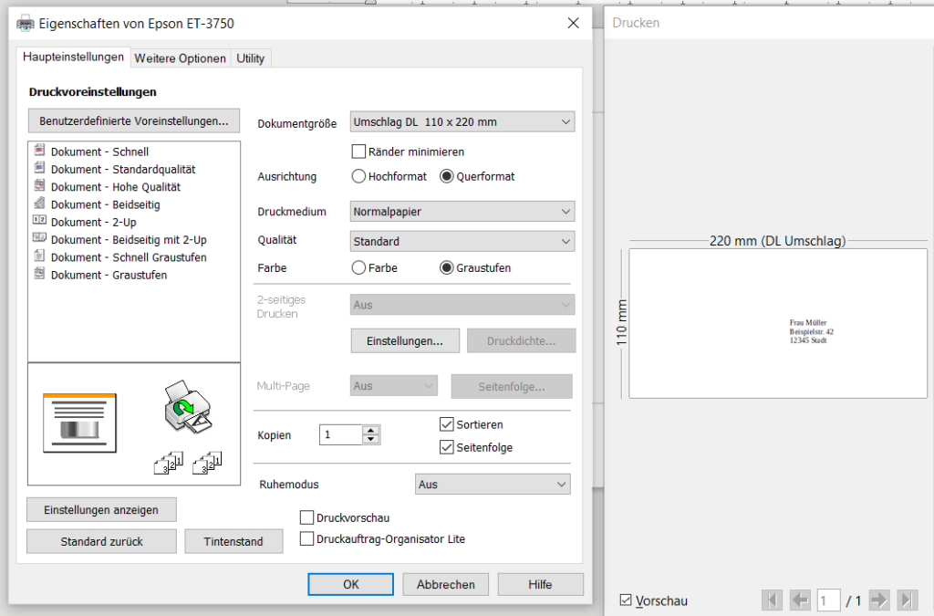
Task: Select 'Dokument - Schnell' preset text
Action: tap(99, 151)
